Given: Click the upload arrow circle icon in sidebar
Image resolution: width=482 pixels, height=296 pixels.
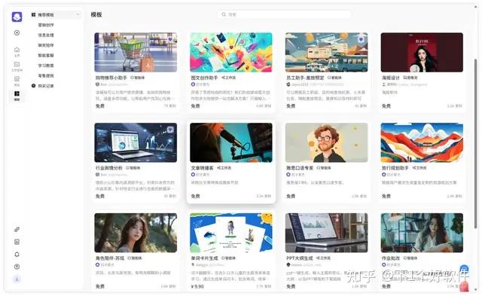Looking at the screenshot, I should coord(17,267).
